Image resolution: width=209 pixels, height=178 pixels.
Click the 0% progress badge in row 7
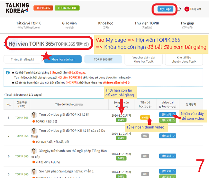pyautogui.click(x=145, y=136)
